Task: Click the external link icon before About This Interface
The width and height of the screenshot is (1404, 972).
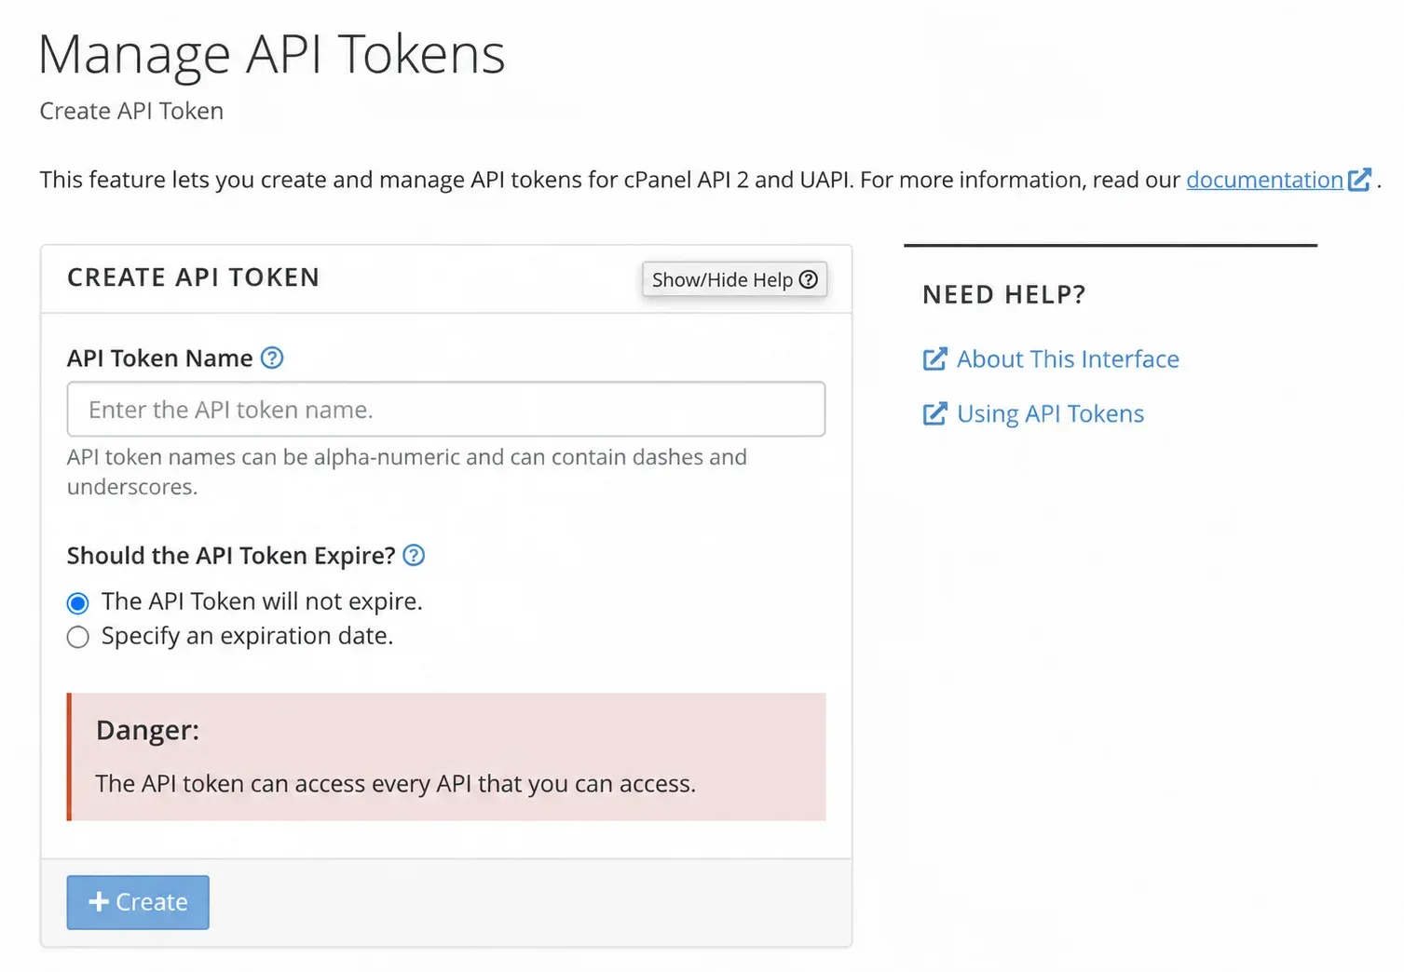Action: [x=934, y=358]
